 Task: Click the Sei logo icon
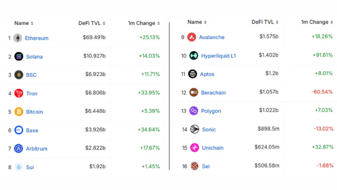194,166
